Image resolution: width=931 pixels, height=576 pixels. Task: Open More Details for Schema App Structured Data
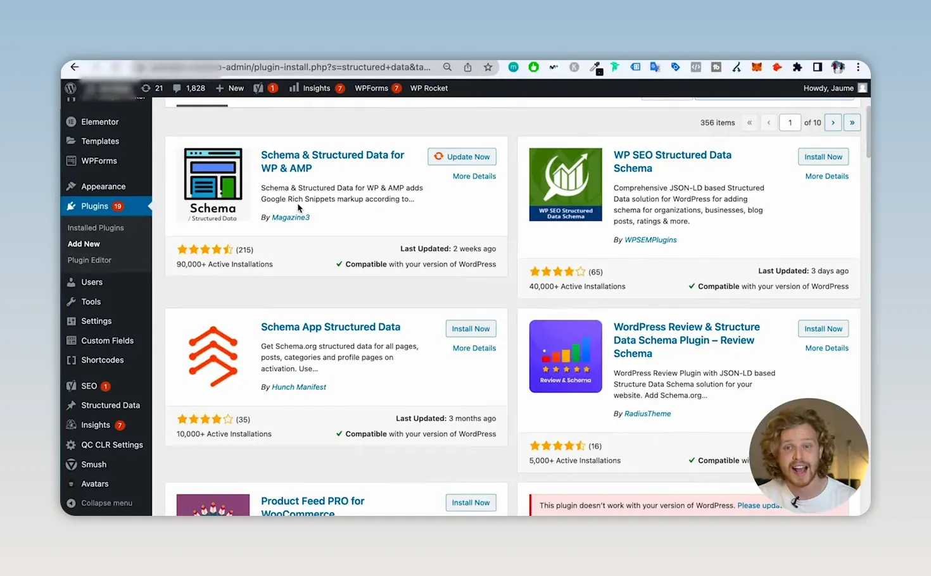[474, 349]
